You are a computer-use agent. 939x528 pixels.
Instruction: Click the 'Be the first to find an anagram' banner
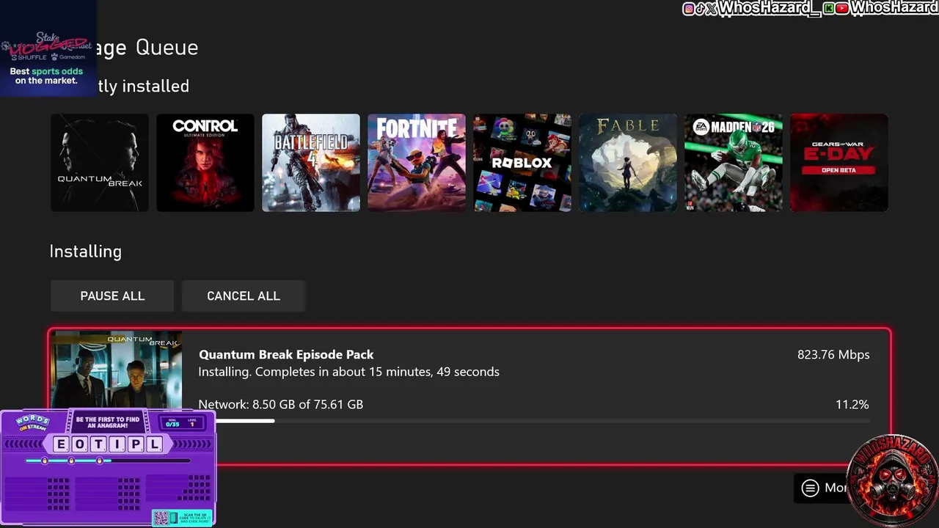click(x=108, y=422)
